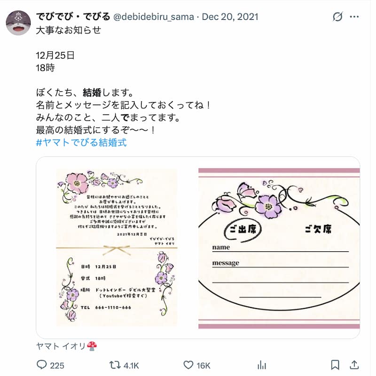This screenshot has width=376, height=376.
Task: Click the 16K likes count
Action: [204, 365]
